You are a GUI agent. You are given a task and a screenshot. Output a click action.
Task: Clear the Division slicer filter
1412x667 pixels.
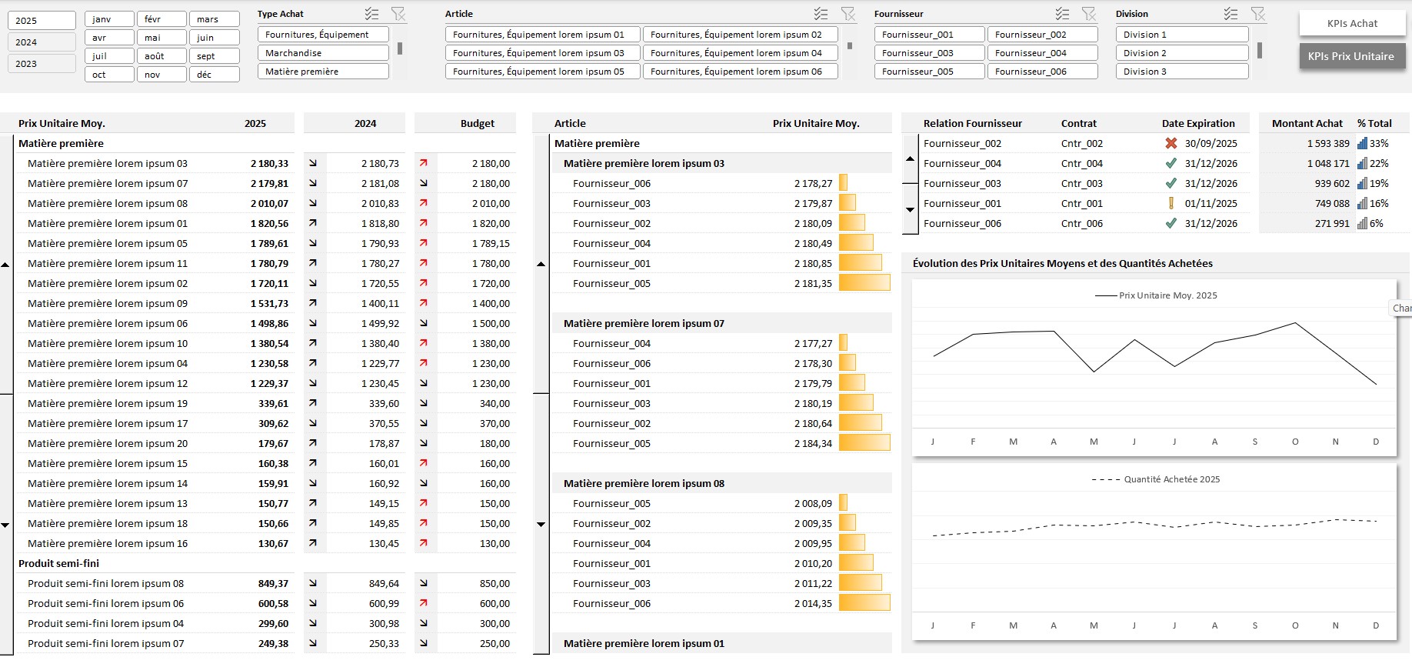(x=1257, y=14)
